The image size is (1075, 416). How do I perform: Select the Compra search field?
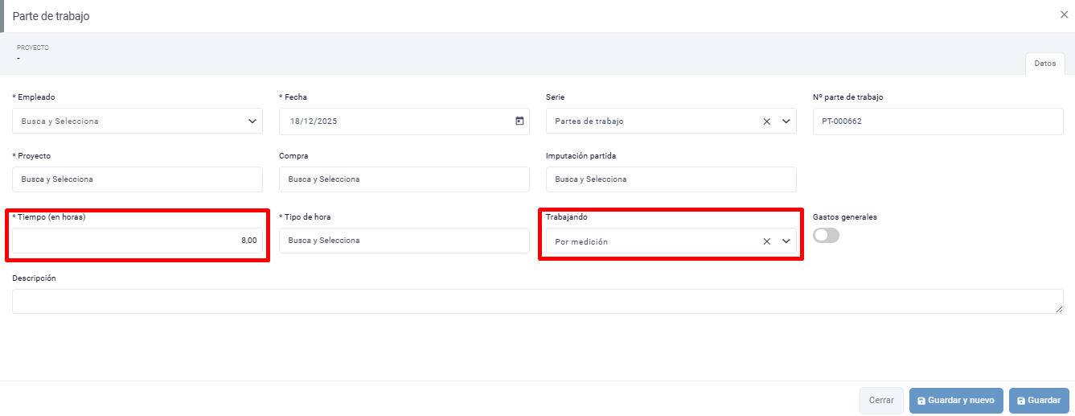click(x=404, y=179)
